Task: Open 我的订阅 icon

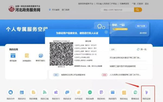Action: pos(45,92)
